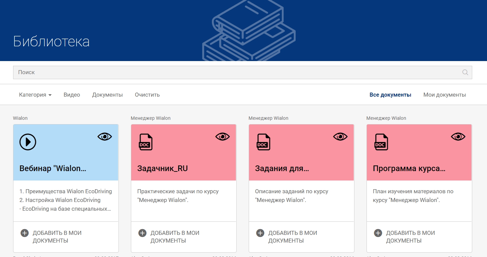The image size is (487, 257).
Task: Click the search magnifier icon
Action: pyautogui.click(x=465, y=72)
